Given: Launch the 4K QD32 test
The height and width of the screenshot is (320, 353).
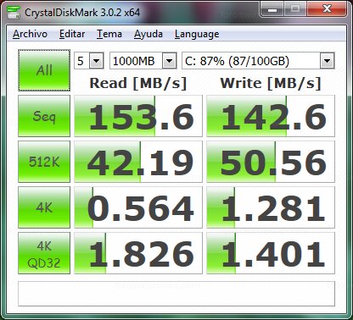Looking at the screenshot, I should (44, 253).
